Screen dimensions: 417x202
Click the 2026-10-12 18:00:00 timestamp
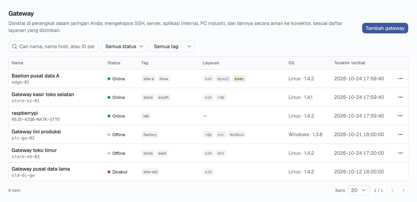point(359,171)
